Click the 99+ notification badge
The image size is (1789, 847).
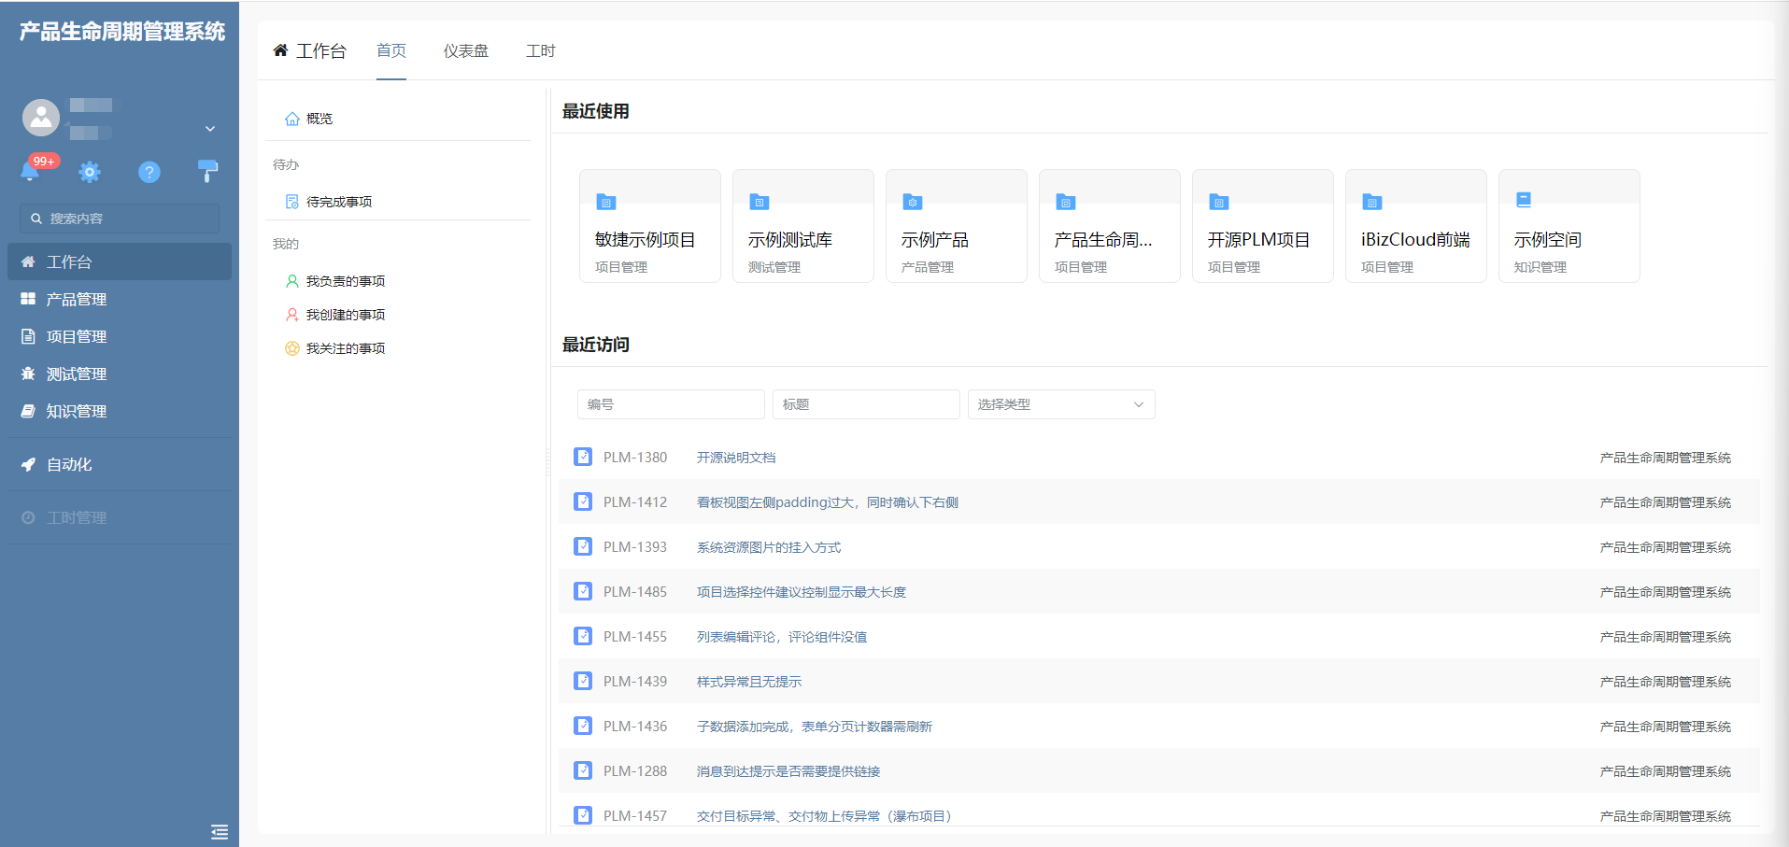[44, 162]
